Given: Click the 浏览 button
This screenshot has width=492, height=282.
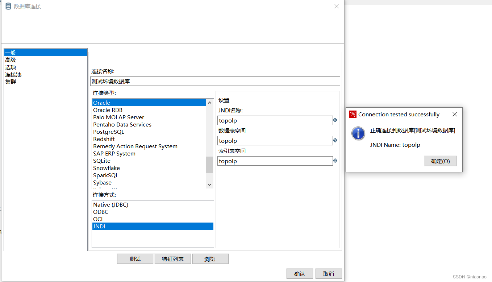Looking at the screenshot, I should pos(210,259).
